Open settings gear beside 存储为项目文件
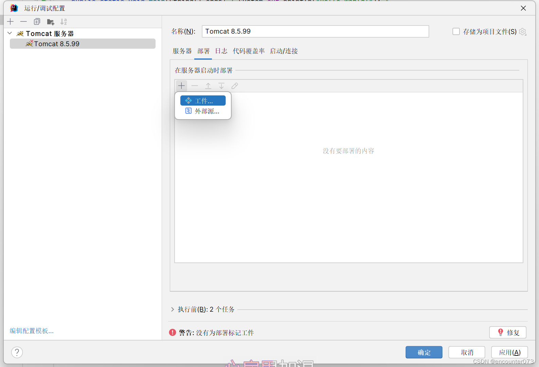The width and height of the screenshot is (539, 367). (x=523, y=32)
